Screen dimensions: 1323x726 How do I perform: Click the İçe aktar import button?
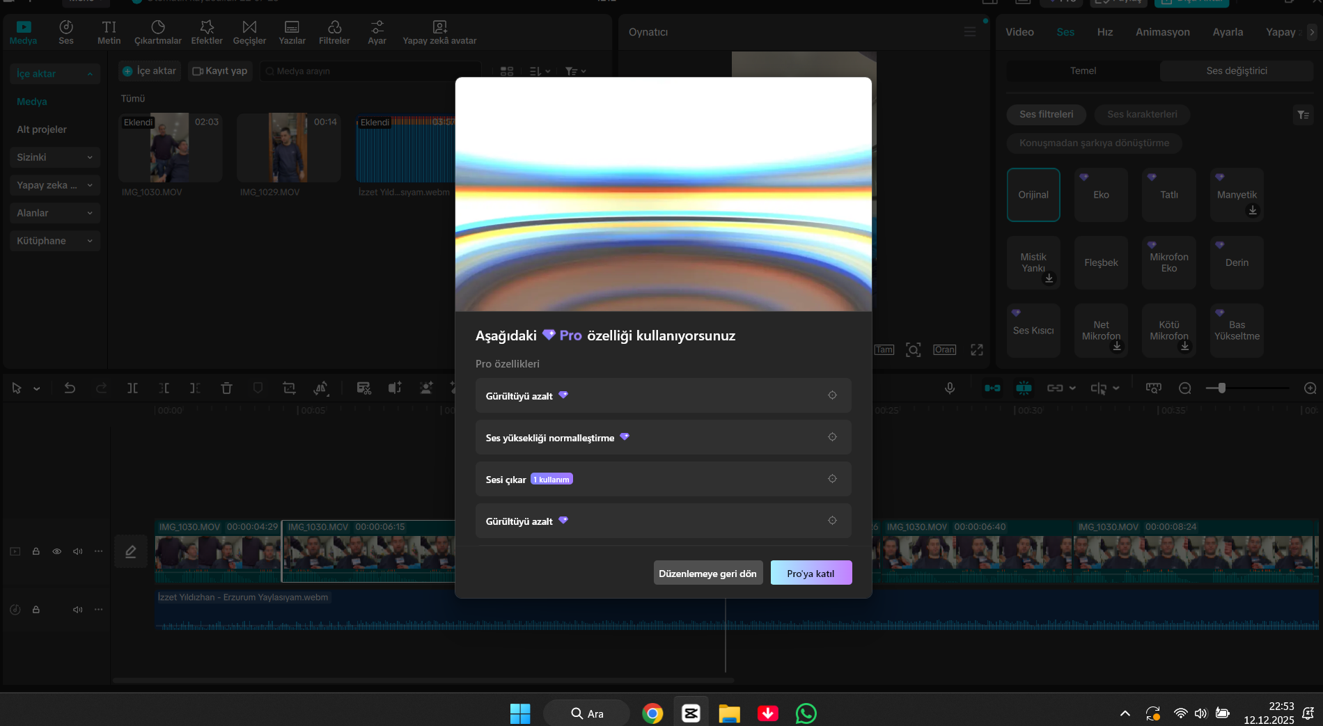(x=150, y=71)
